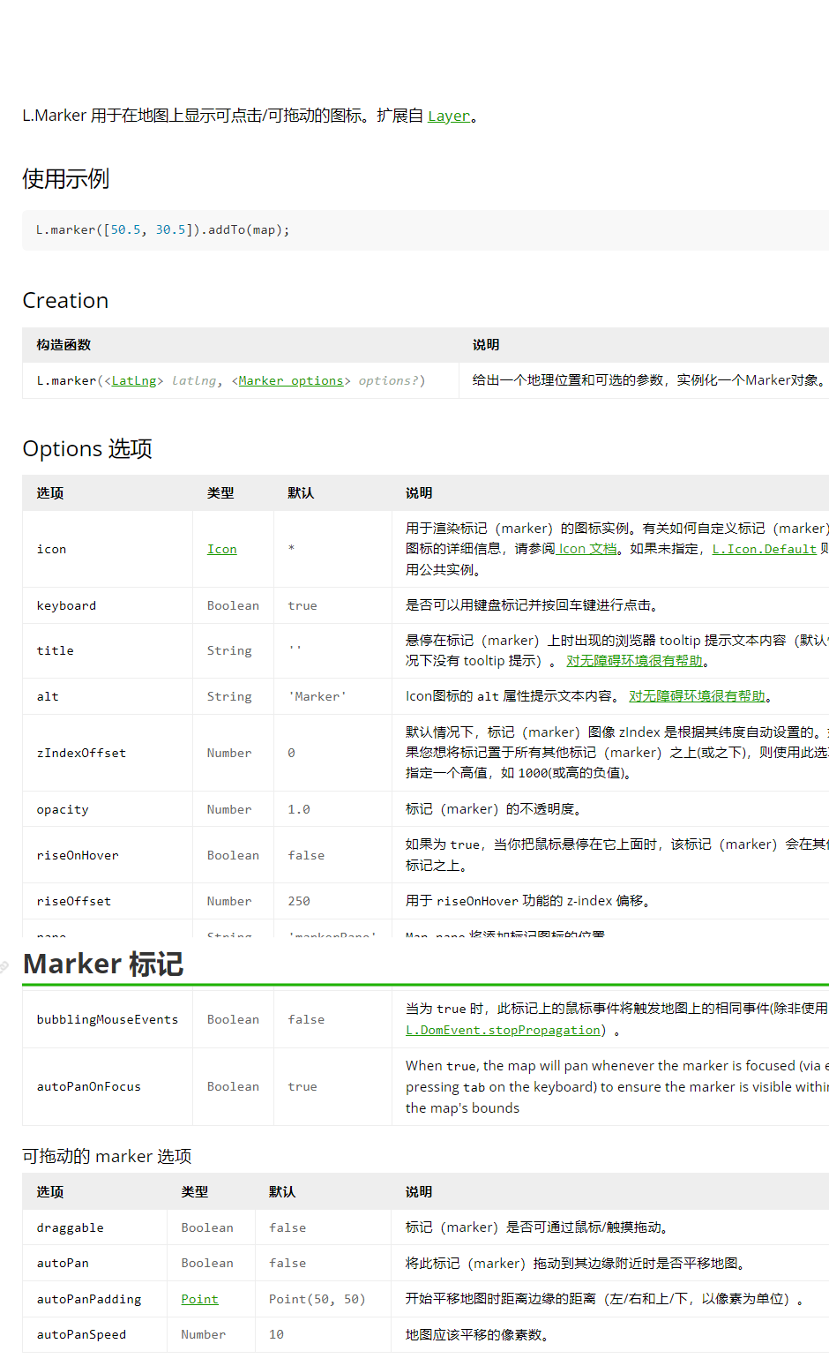Follow the L.Icon.Default link
Screen dimensions: 829x1366
coord(765,549)
